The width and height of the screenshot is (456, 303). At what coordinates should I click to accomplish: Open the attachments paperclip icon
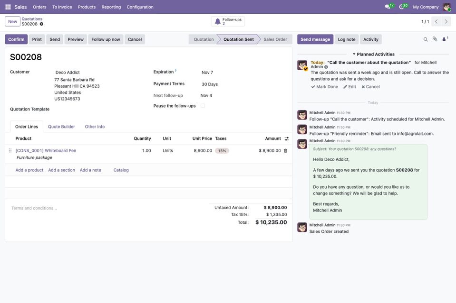435,39
